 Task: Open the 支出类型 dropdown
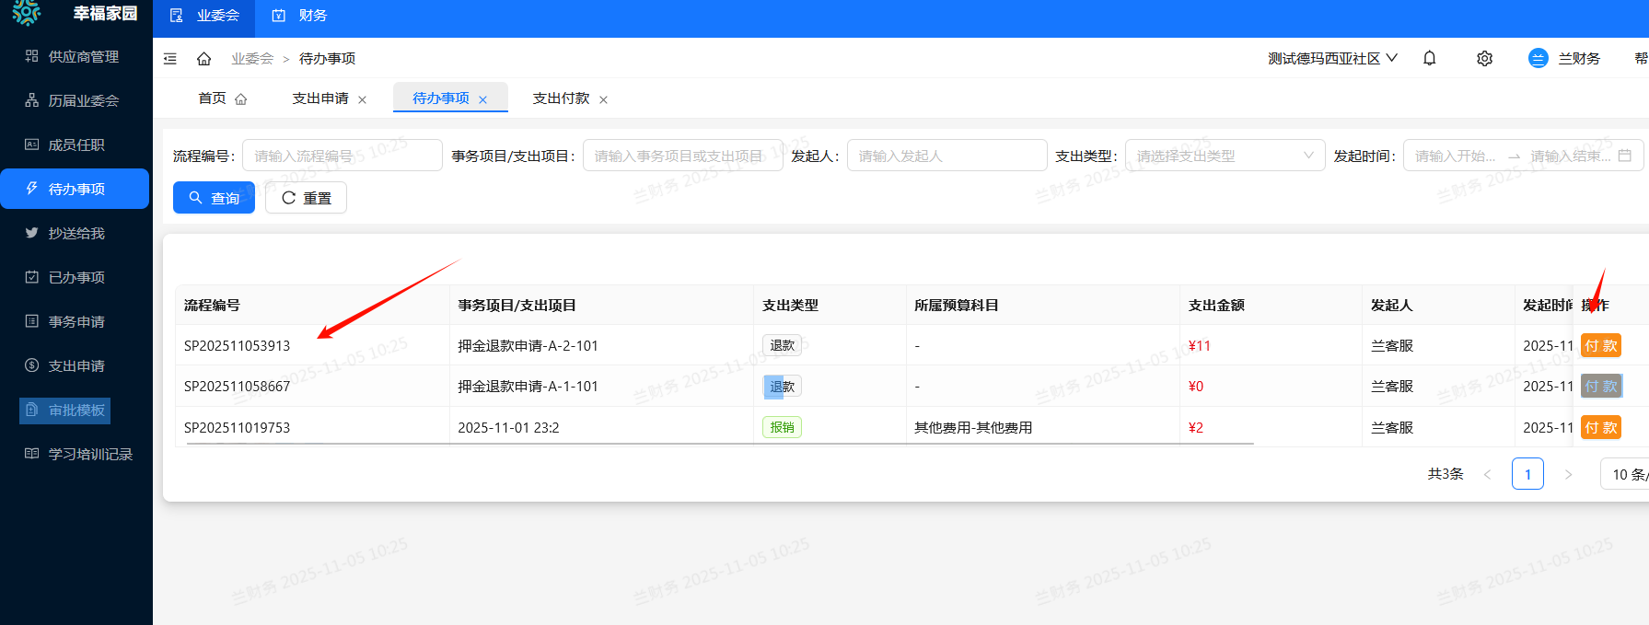[x=1225, y=156]
